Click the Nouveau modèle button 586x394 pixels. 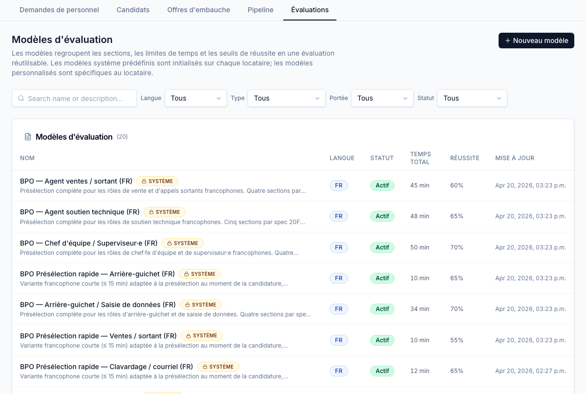(536, 41)
